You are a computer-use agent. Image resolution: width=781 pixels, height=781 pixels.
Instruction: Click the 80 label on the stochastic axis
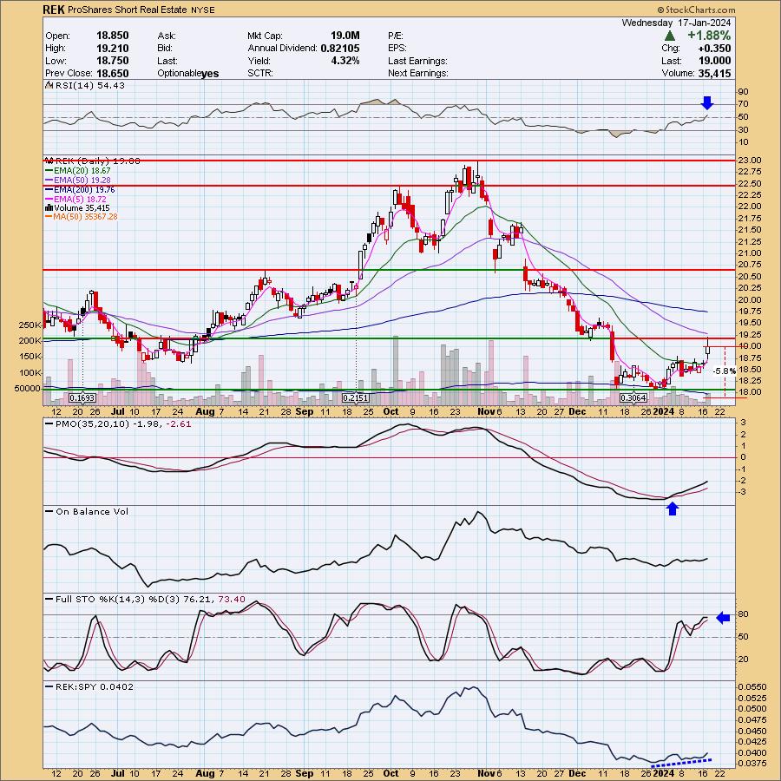pos(743,614)
